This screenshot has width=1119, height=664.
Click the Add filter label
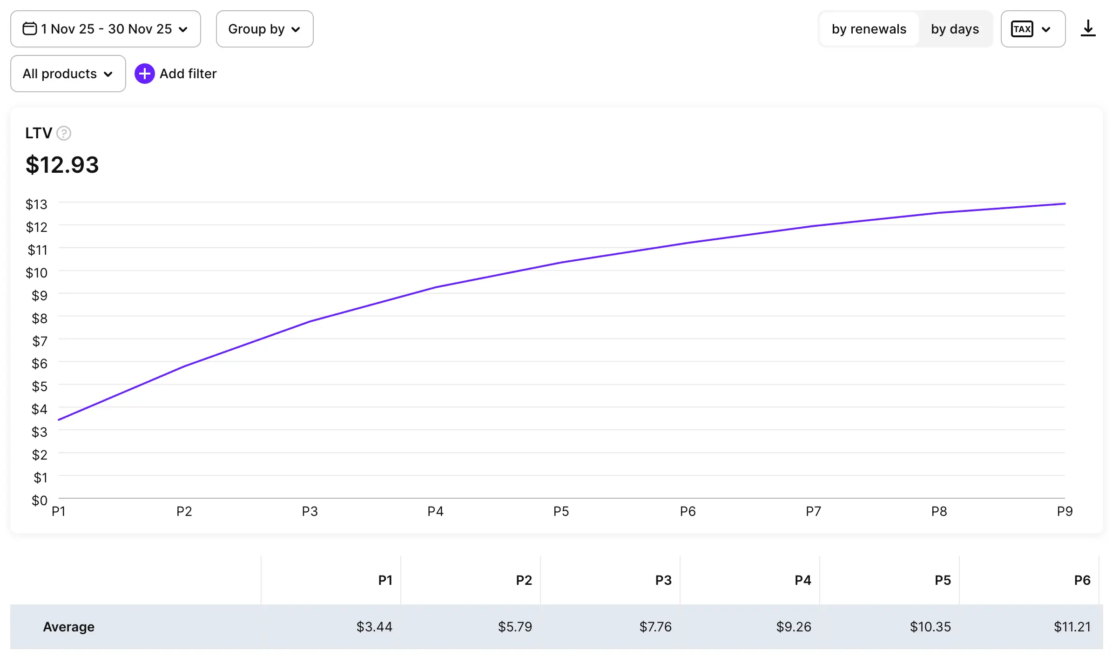click(x=188, y=74)
